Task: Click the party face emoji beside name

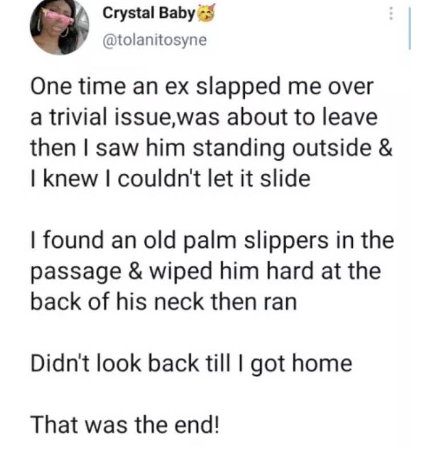Action: (204, 14)
